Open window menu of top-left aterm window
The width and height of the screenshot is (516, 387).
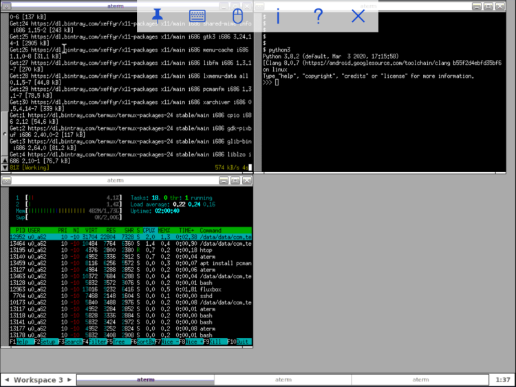(6, 6)
